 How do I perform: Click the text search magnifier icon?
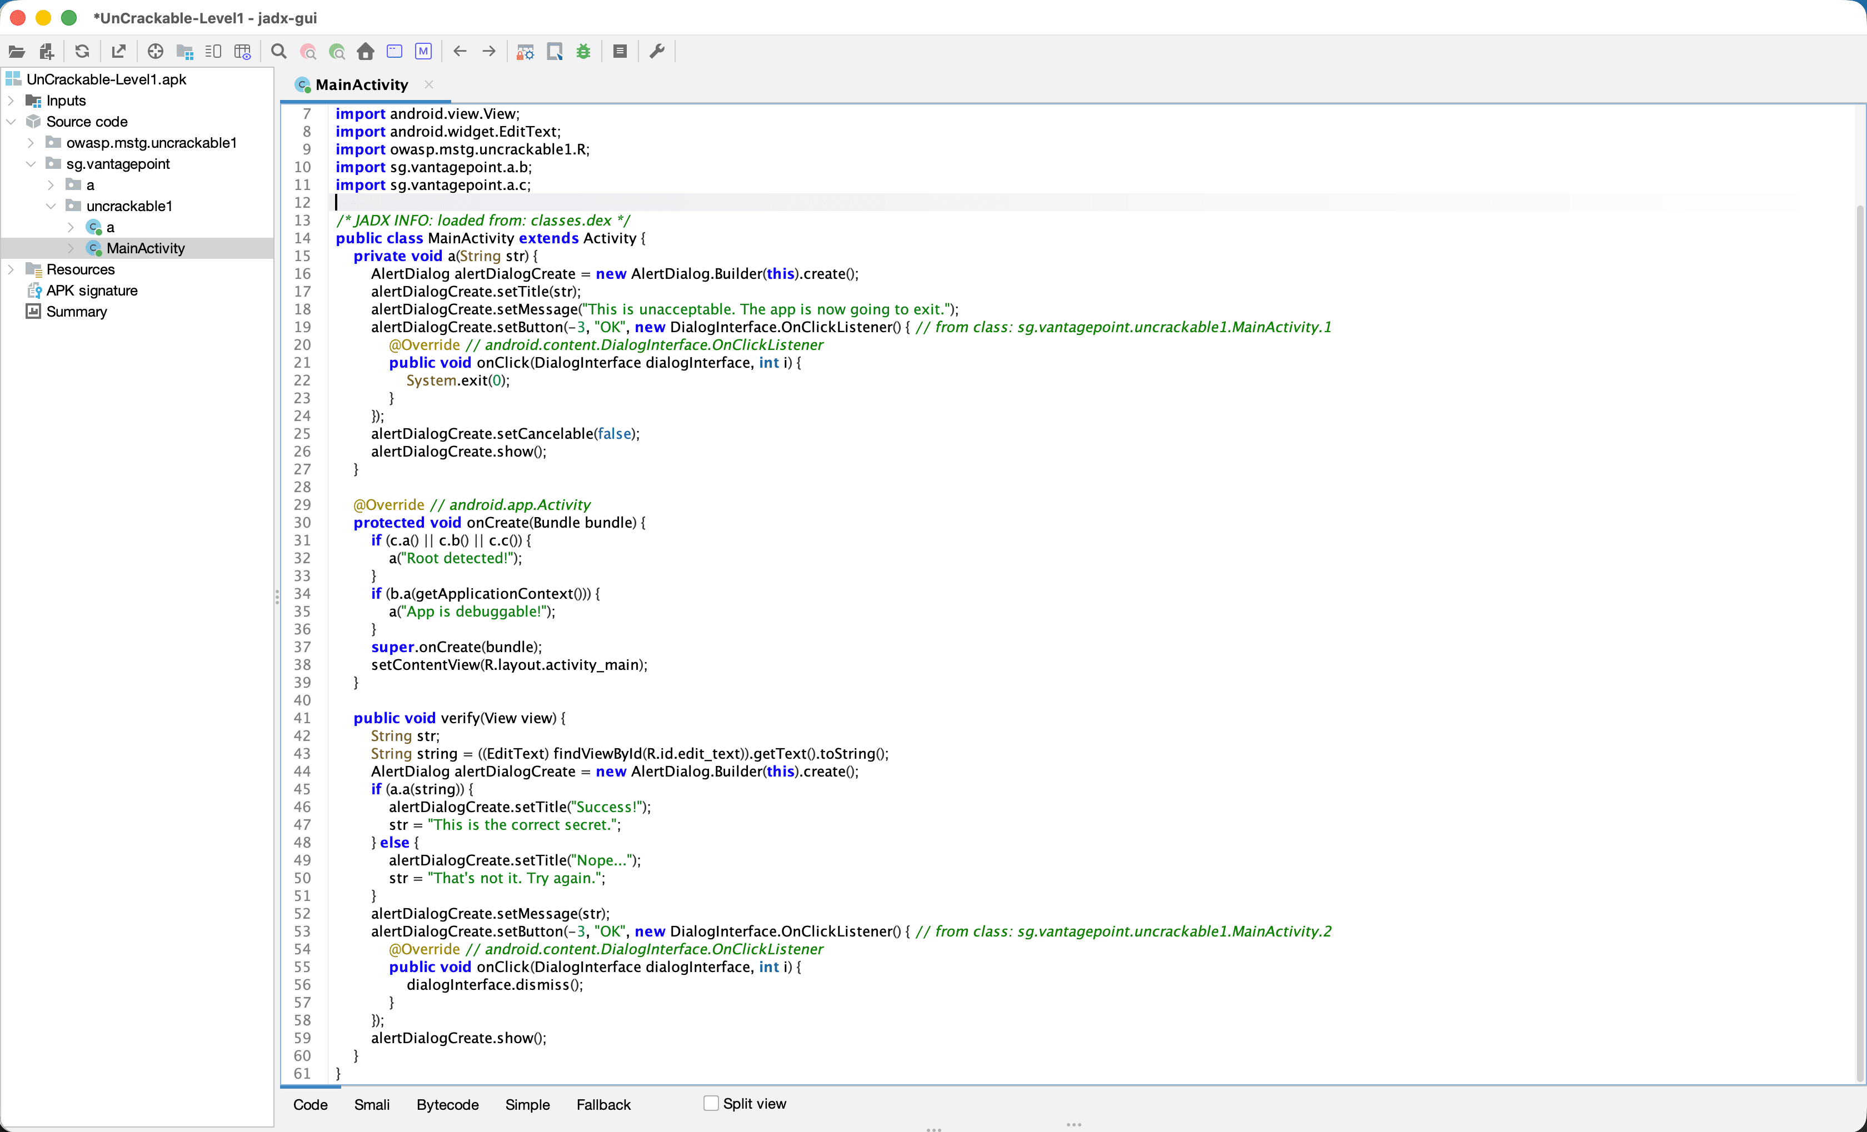point(279,52)
